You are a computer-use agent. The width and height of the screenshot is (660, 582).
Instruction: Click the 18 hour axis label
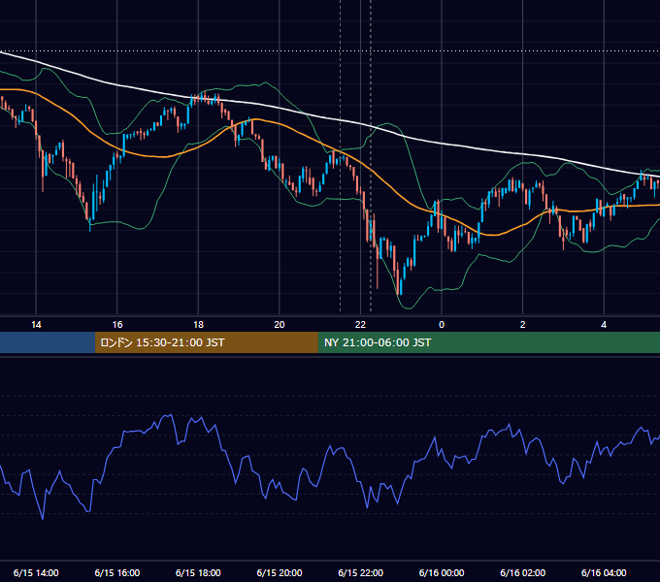tap(198, 325)
